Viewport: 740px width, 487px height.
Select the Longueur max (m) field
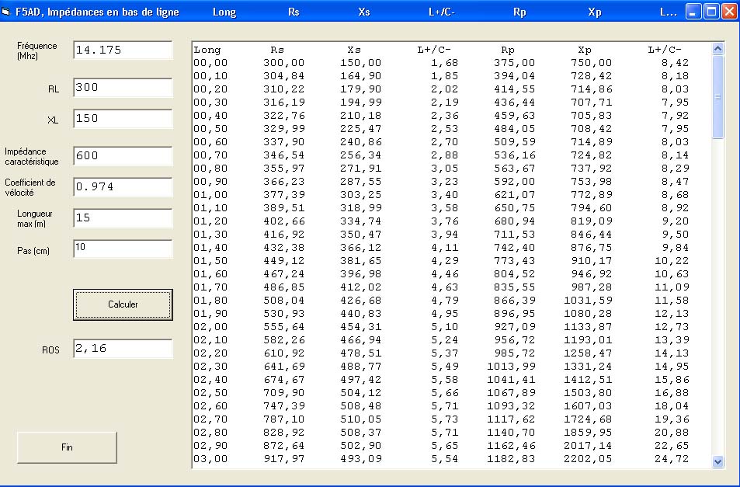click(x=123, y=218)
